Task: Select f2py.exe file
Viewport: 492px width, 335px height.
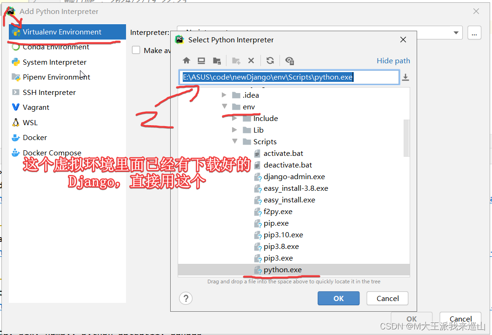Action: tap(294, 212)
